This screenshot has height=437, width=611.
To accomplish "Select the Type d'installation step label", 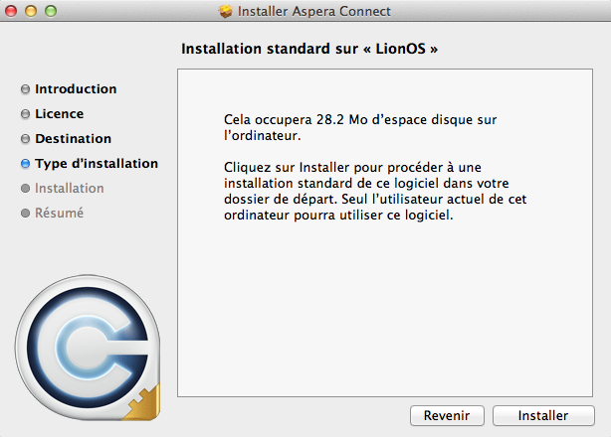I will [97, 164].
